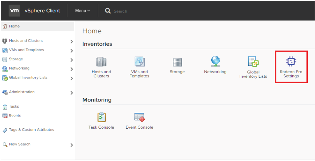Expand Networking sidebar chevron
315x161 pixels.
tap(72, 69)
